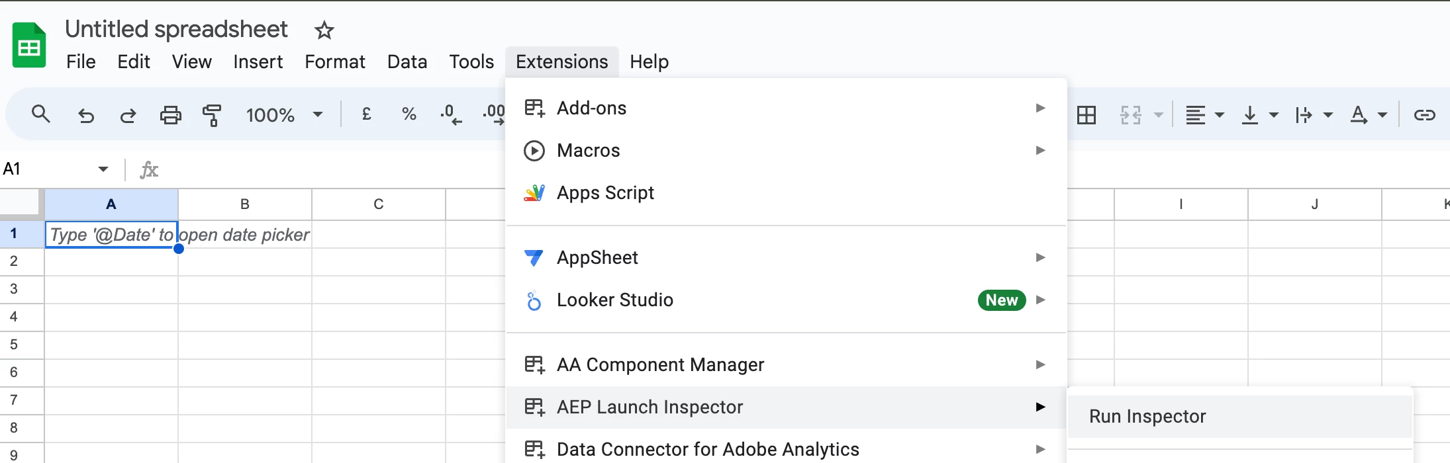
Task: Choose Apps Script from Extensions menu
Action: (605, 192)
